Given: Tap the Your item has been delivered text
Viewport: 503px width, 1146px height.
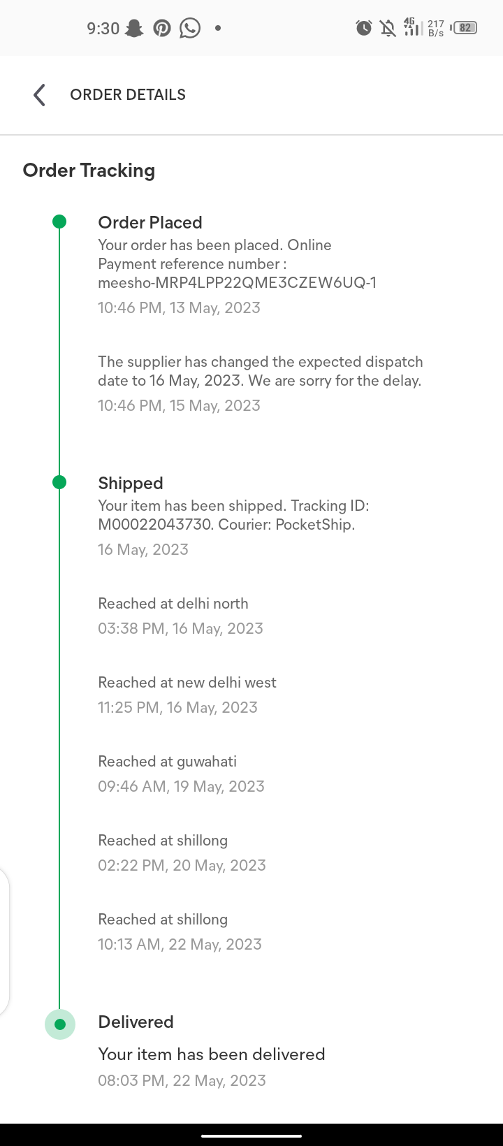Looking at the screenshot, I should (x=212, y=1054).
